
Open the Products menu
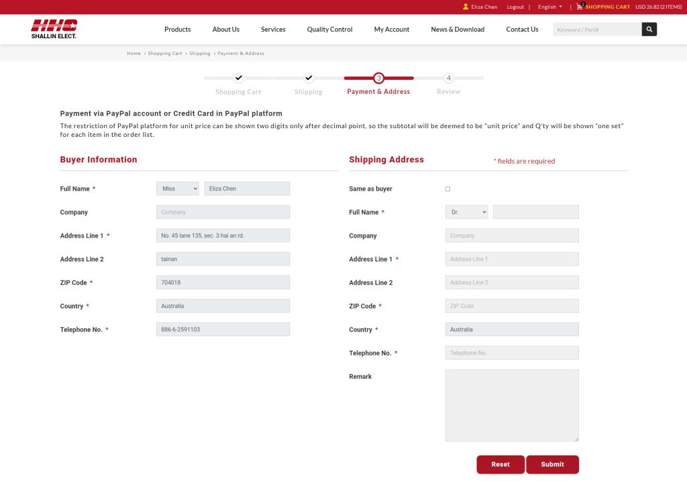(x=177, y=30)
